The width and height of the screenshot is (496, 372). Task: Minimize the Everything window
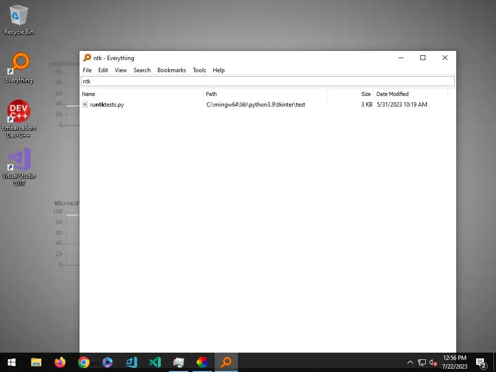[x=401, y=58]
